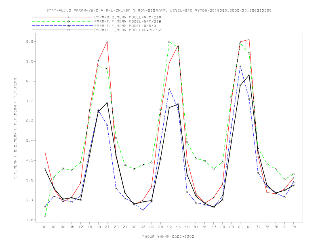The height and width of the screenshot is (247, 320).
Task: Click x-axis forecast hour label 30
Action: (x=134, y=227)
